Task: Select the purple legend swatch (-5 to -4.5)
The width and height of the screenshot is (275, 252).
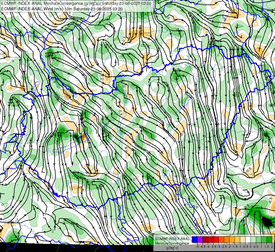Action: pyautogui.click(x=200, y=240)
